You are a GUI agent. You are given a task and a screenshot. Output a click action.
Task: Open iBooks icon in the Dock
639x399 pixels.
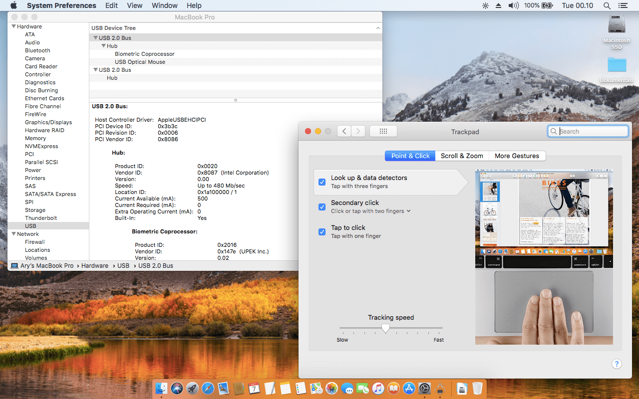(393, 388)
